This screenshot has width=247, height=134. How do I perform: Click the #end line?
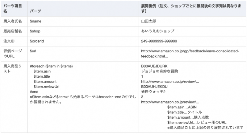click(34, 92)
